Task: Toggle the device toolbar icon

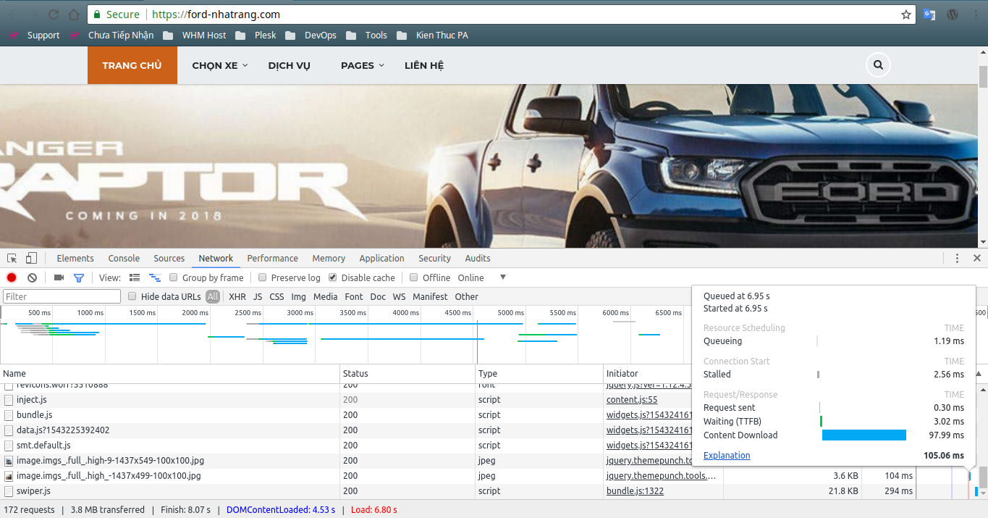Action: pyautogui.click(x=31, y=258)
